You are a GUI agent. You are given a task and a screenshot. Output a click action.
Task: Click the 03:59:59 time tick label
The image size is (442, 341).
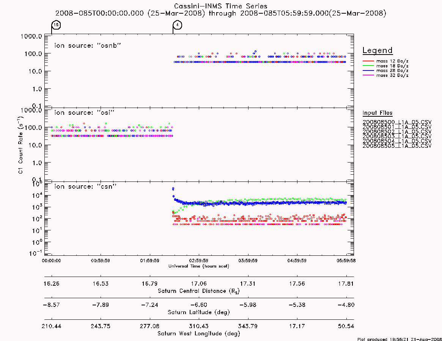[x=248, y=261]
